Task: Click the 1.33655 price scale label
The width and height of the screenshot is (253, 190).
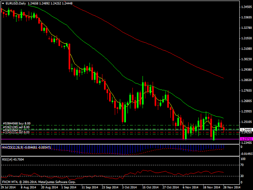Action: coord(247,17)
